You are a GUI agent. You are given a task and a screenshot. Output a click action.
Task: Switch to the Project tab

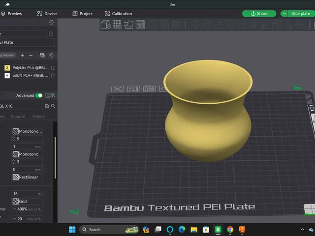pos(83,14)
